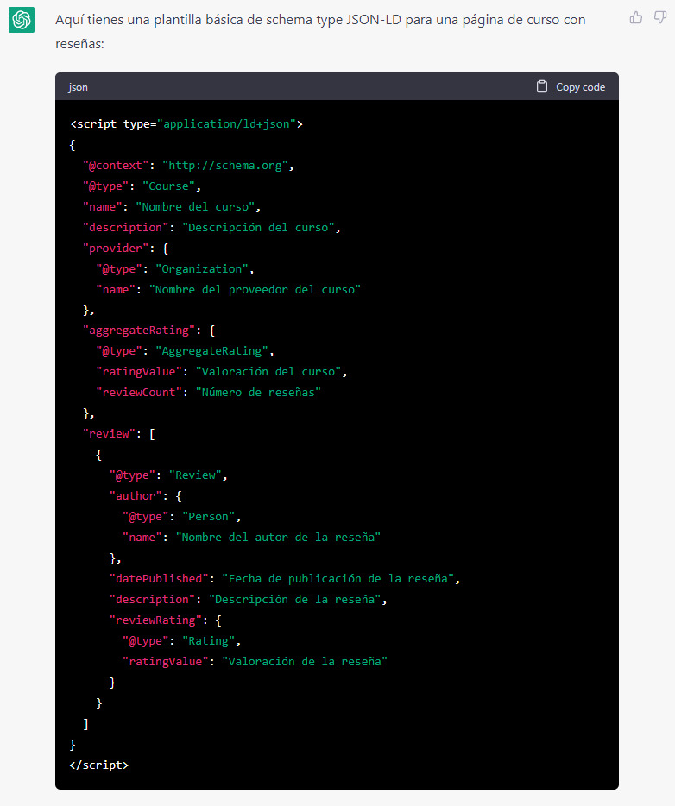
Task: Click the "provider" key
Action: 116,249
